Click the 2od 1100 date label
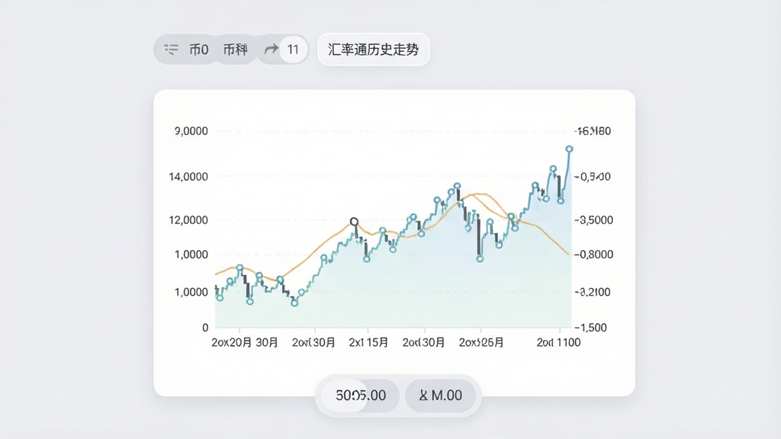 click(x=558, y=342)
